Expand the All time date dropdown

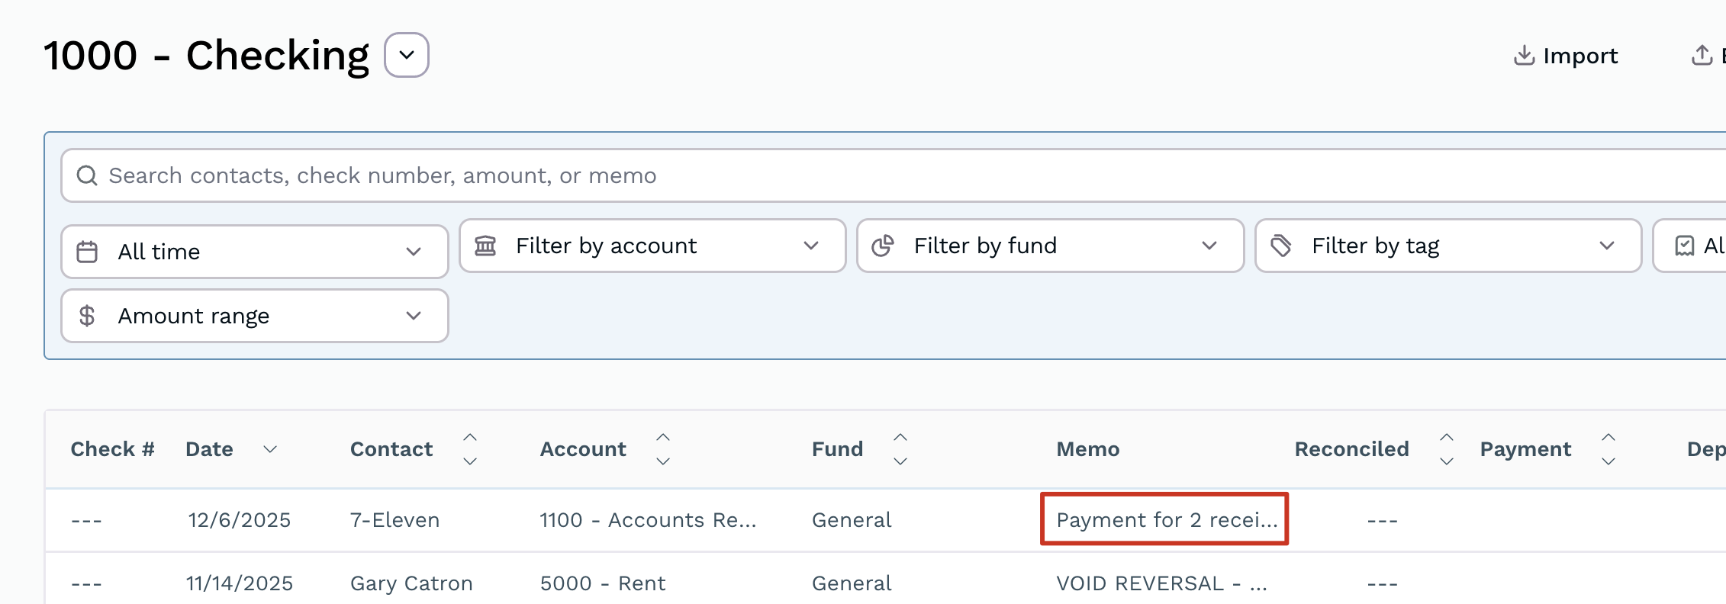click(x=414, y=252)
